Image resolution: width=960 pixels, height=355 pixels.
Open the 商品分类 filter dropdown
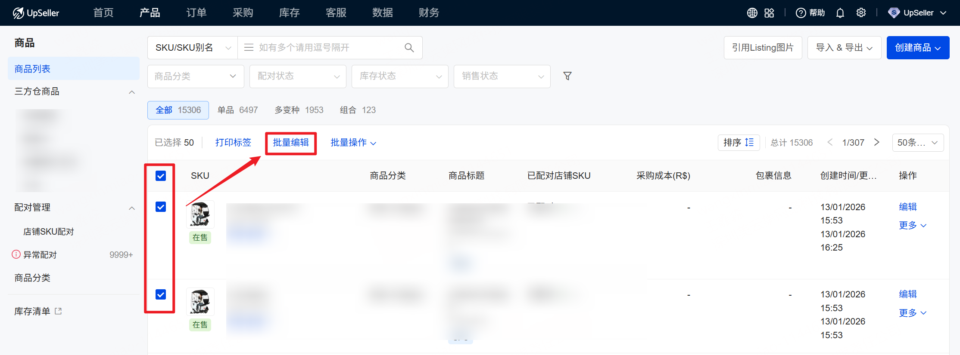[x=196, y=77]
